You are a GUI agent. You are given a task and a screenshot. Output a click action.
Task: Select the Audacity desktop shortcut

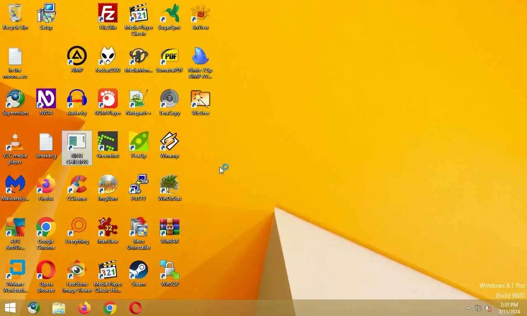[x=77, y=102]
